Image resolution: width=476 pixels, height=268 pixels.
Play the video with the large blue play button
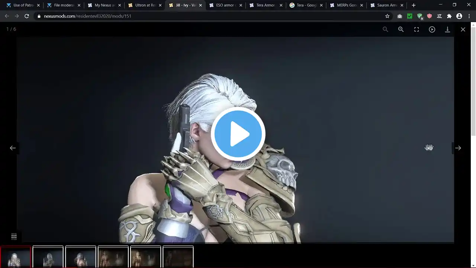238,134
